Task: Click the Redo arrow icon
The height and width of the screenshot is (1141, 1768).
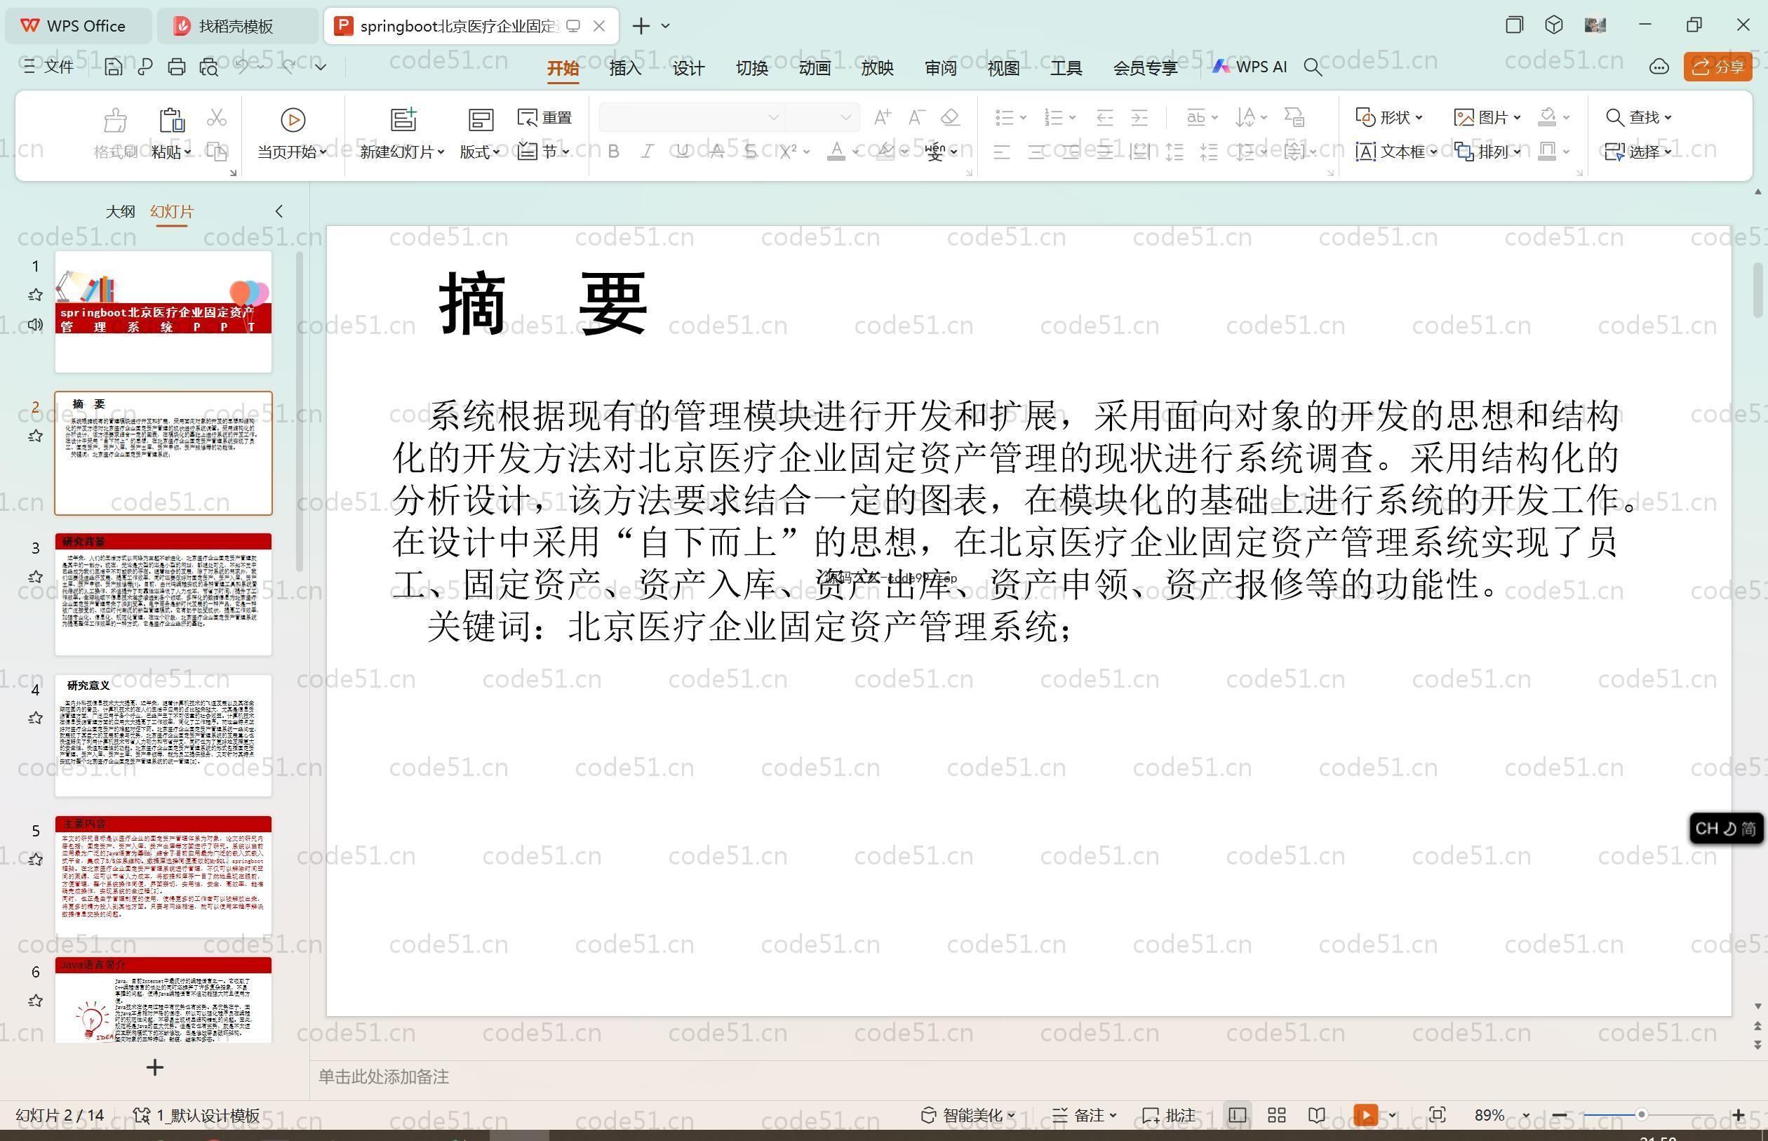Action: click(x=290, y=67)
